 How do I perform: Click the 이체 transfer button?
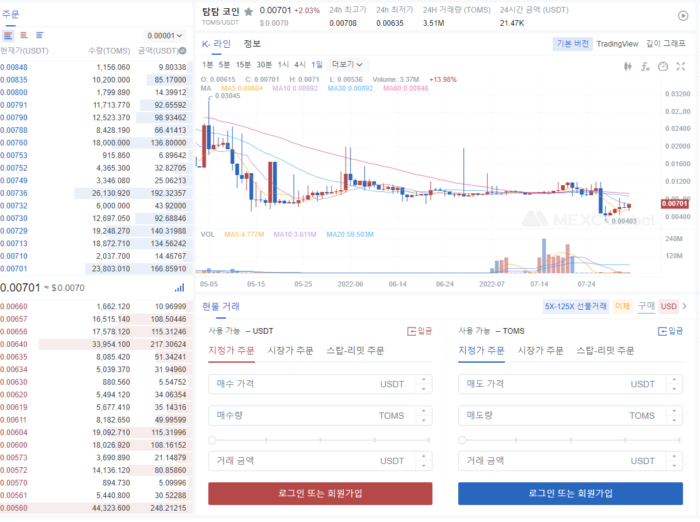pos(623,306)
